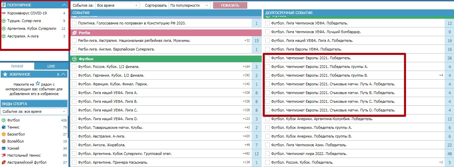
Task: Collapse the Избранное panel with chevron
Action: (x=64, y=74)
